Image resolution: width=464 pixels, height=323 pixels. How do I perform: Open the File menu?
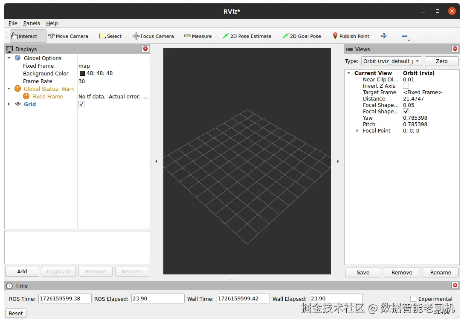coord(13,23)
